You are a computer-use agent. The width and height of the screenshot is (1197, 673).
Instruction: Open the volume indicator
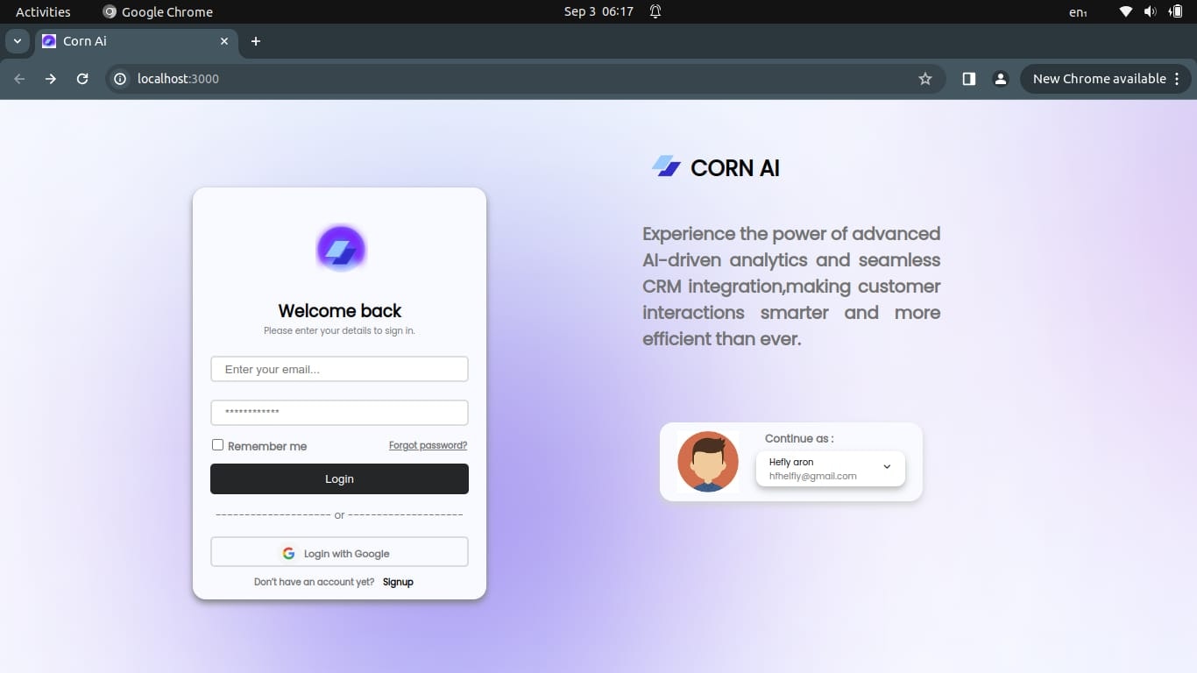pos(1150,11)
